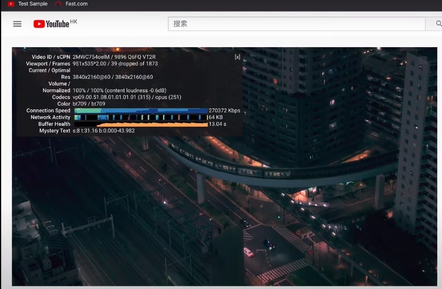Click the 'Network Activity' label
This screenshot has height=289, width=442.
coord(50,117)
